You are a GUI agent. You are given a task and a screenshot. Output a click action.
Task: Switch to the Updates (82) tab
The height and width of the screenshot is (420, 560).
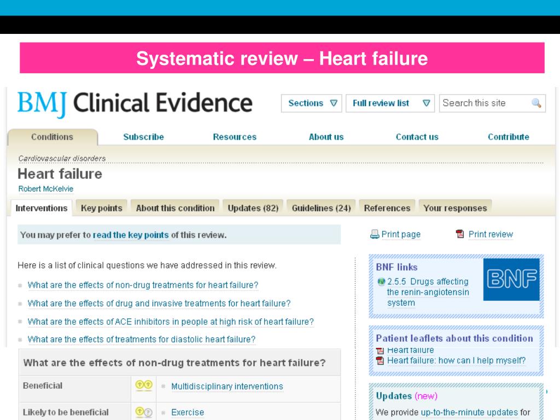click(x=253, y=208)
